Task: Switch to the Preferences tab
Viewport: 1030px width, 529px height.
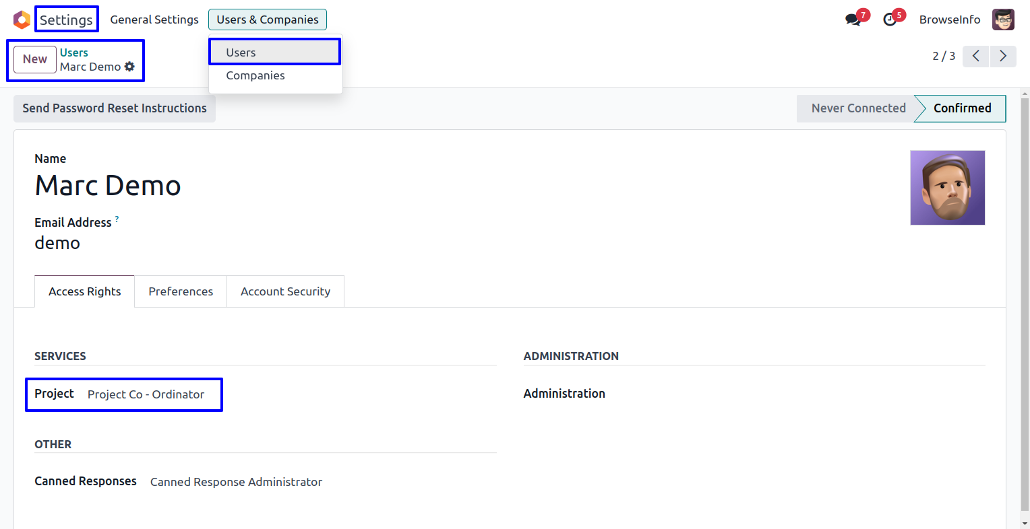Action: coord(181,291)
